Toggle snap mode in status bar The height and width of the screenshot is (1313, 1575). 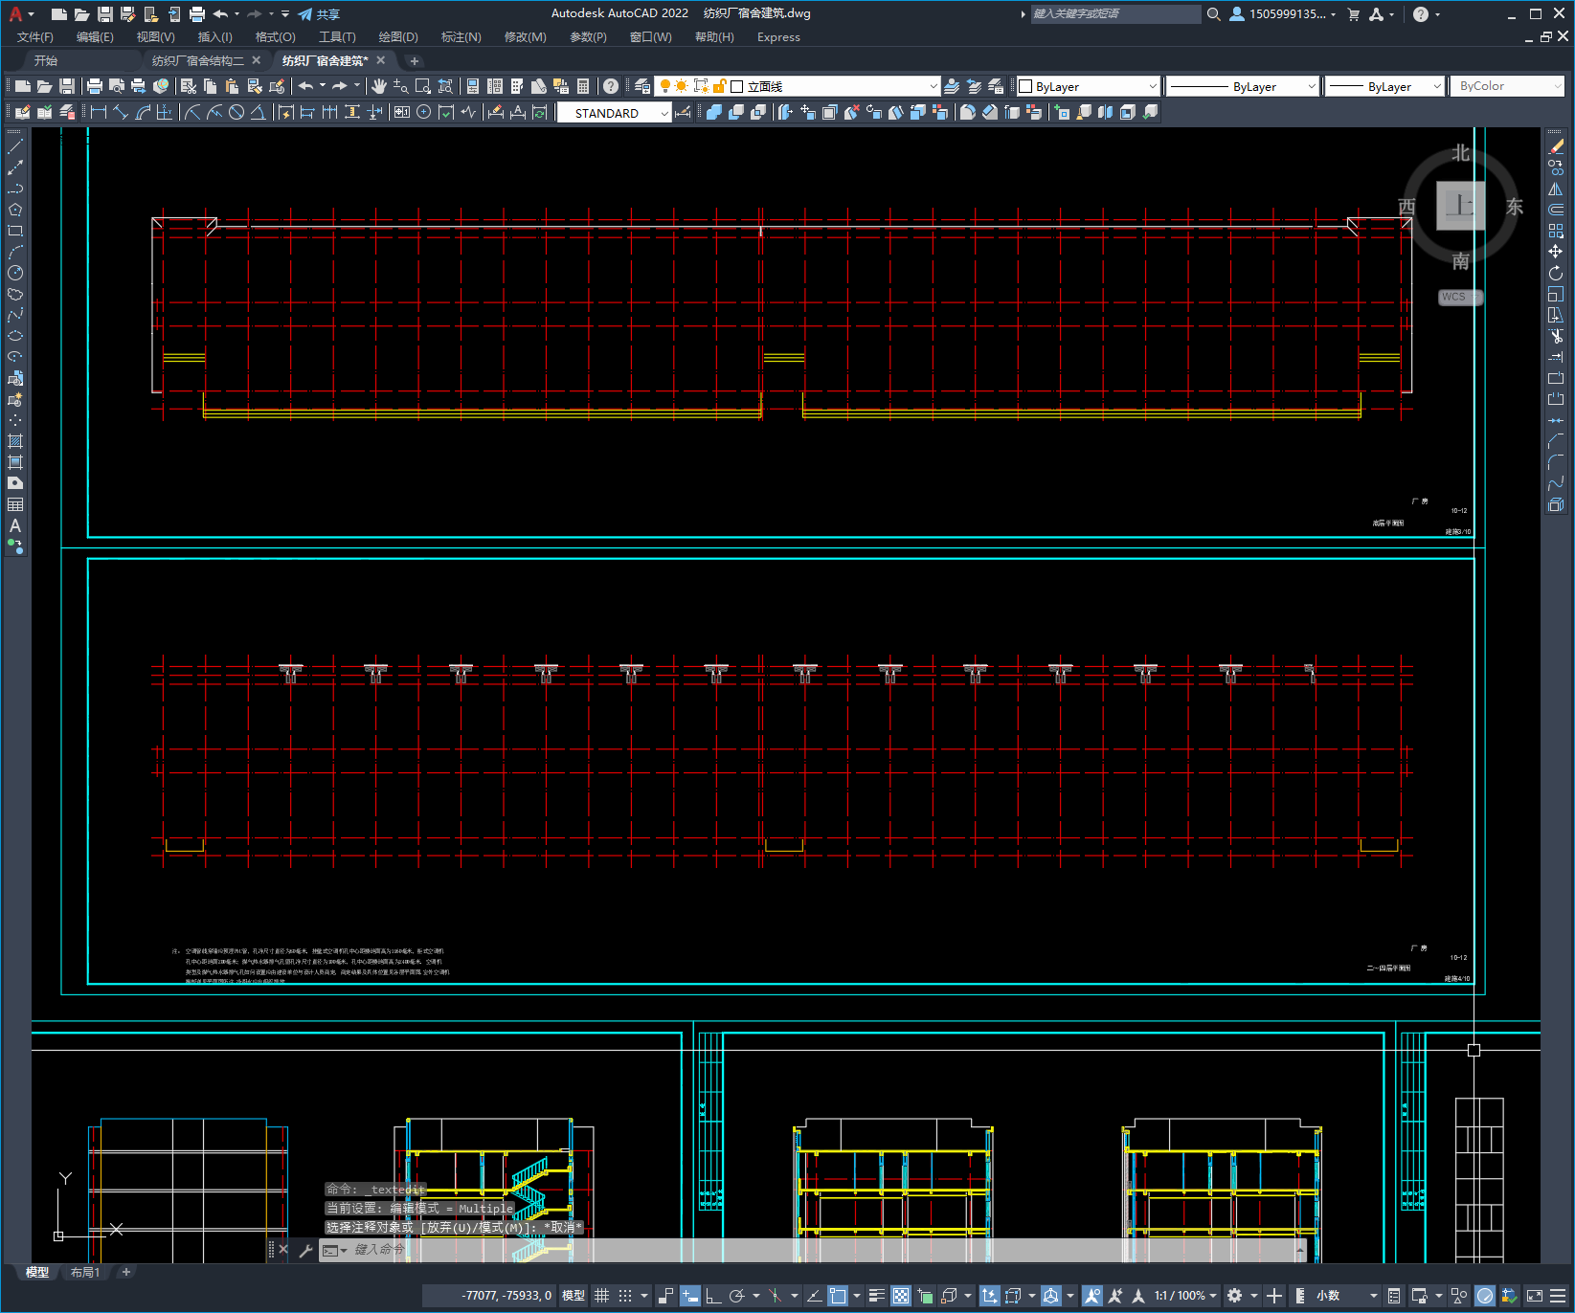(x=625, y=1296)
